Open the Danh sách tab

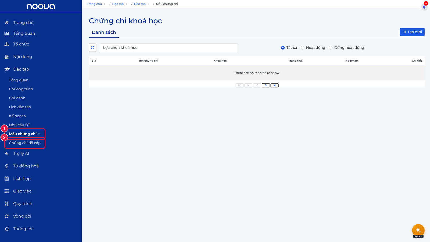tap(104, 32)
